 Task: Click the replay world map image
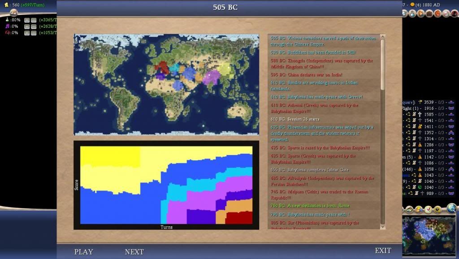click(166, 85)
